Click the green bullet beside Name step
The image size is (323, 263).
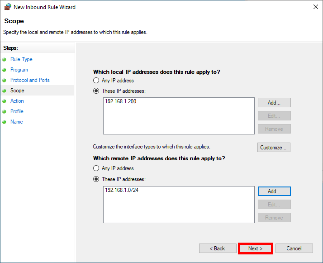point(5,122)
